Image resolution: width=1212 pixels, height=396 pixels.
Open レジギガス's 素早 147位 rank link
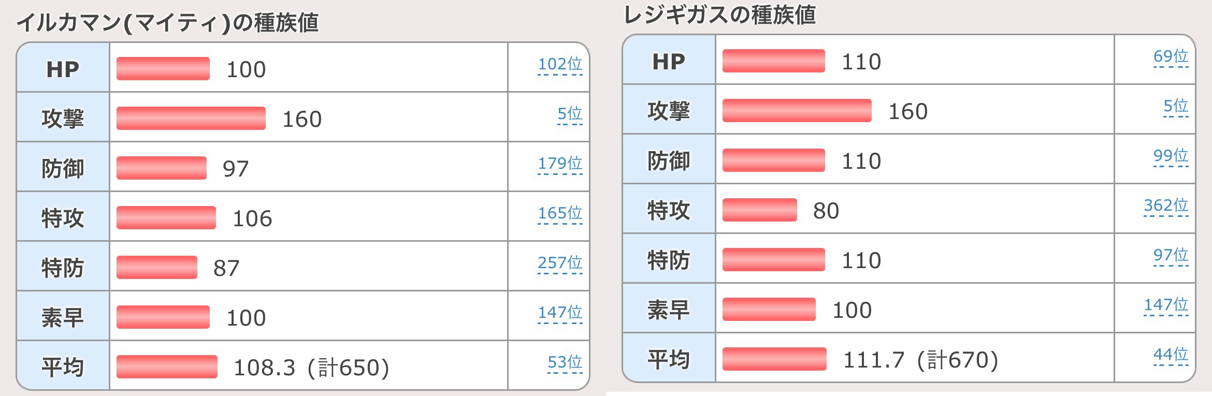pos(1166,305)
